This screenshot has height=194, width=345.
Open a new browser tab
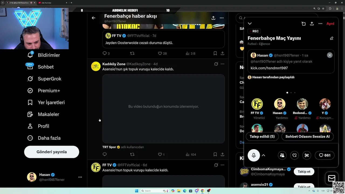click(x=71, y=3)
